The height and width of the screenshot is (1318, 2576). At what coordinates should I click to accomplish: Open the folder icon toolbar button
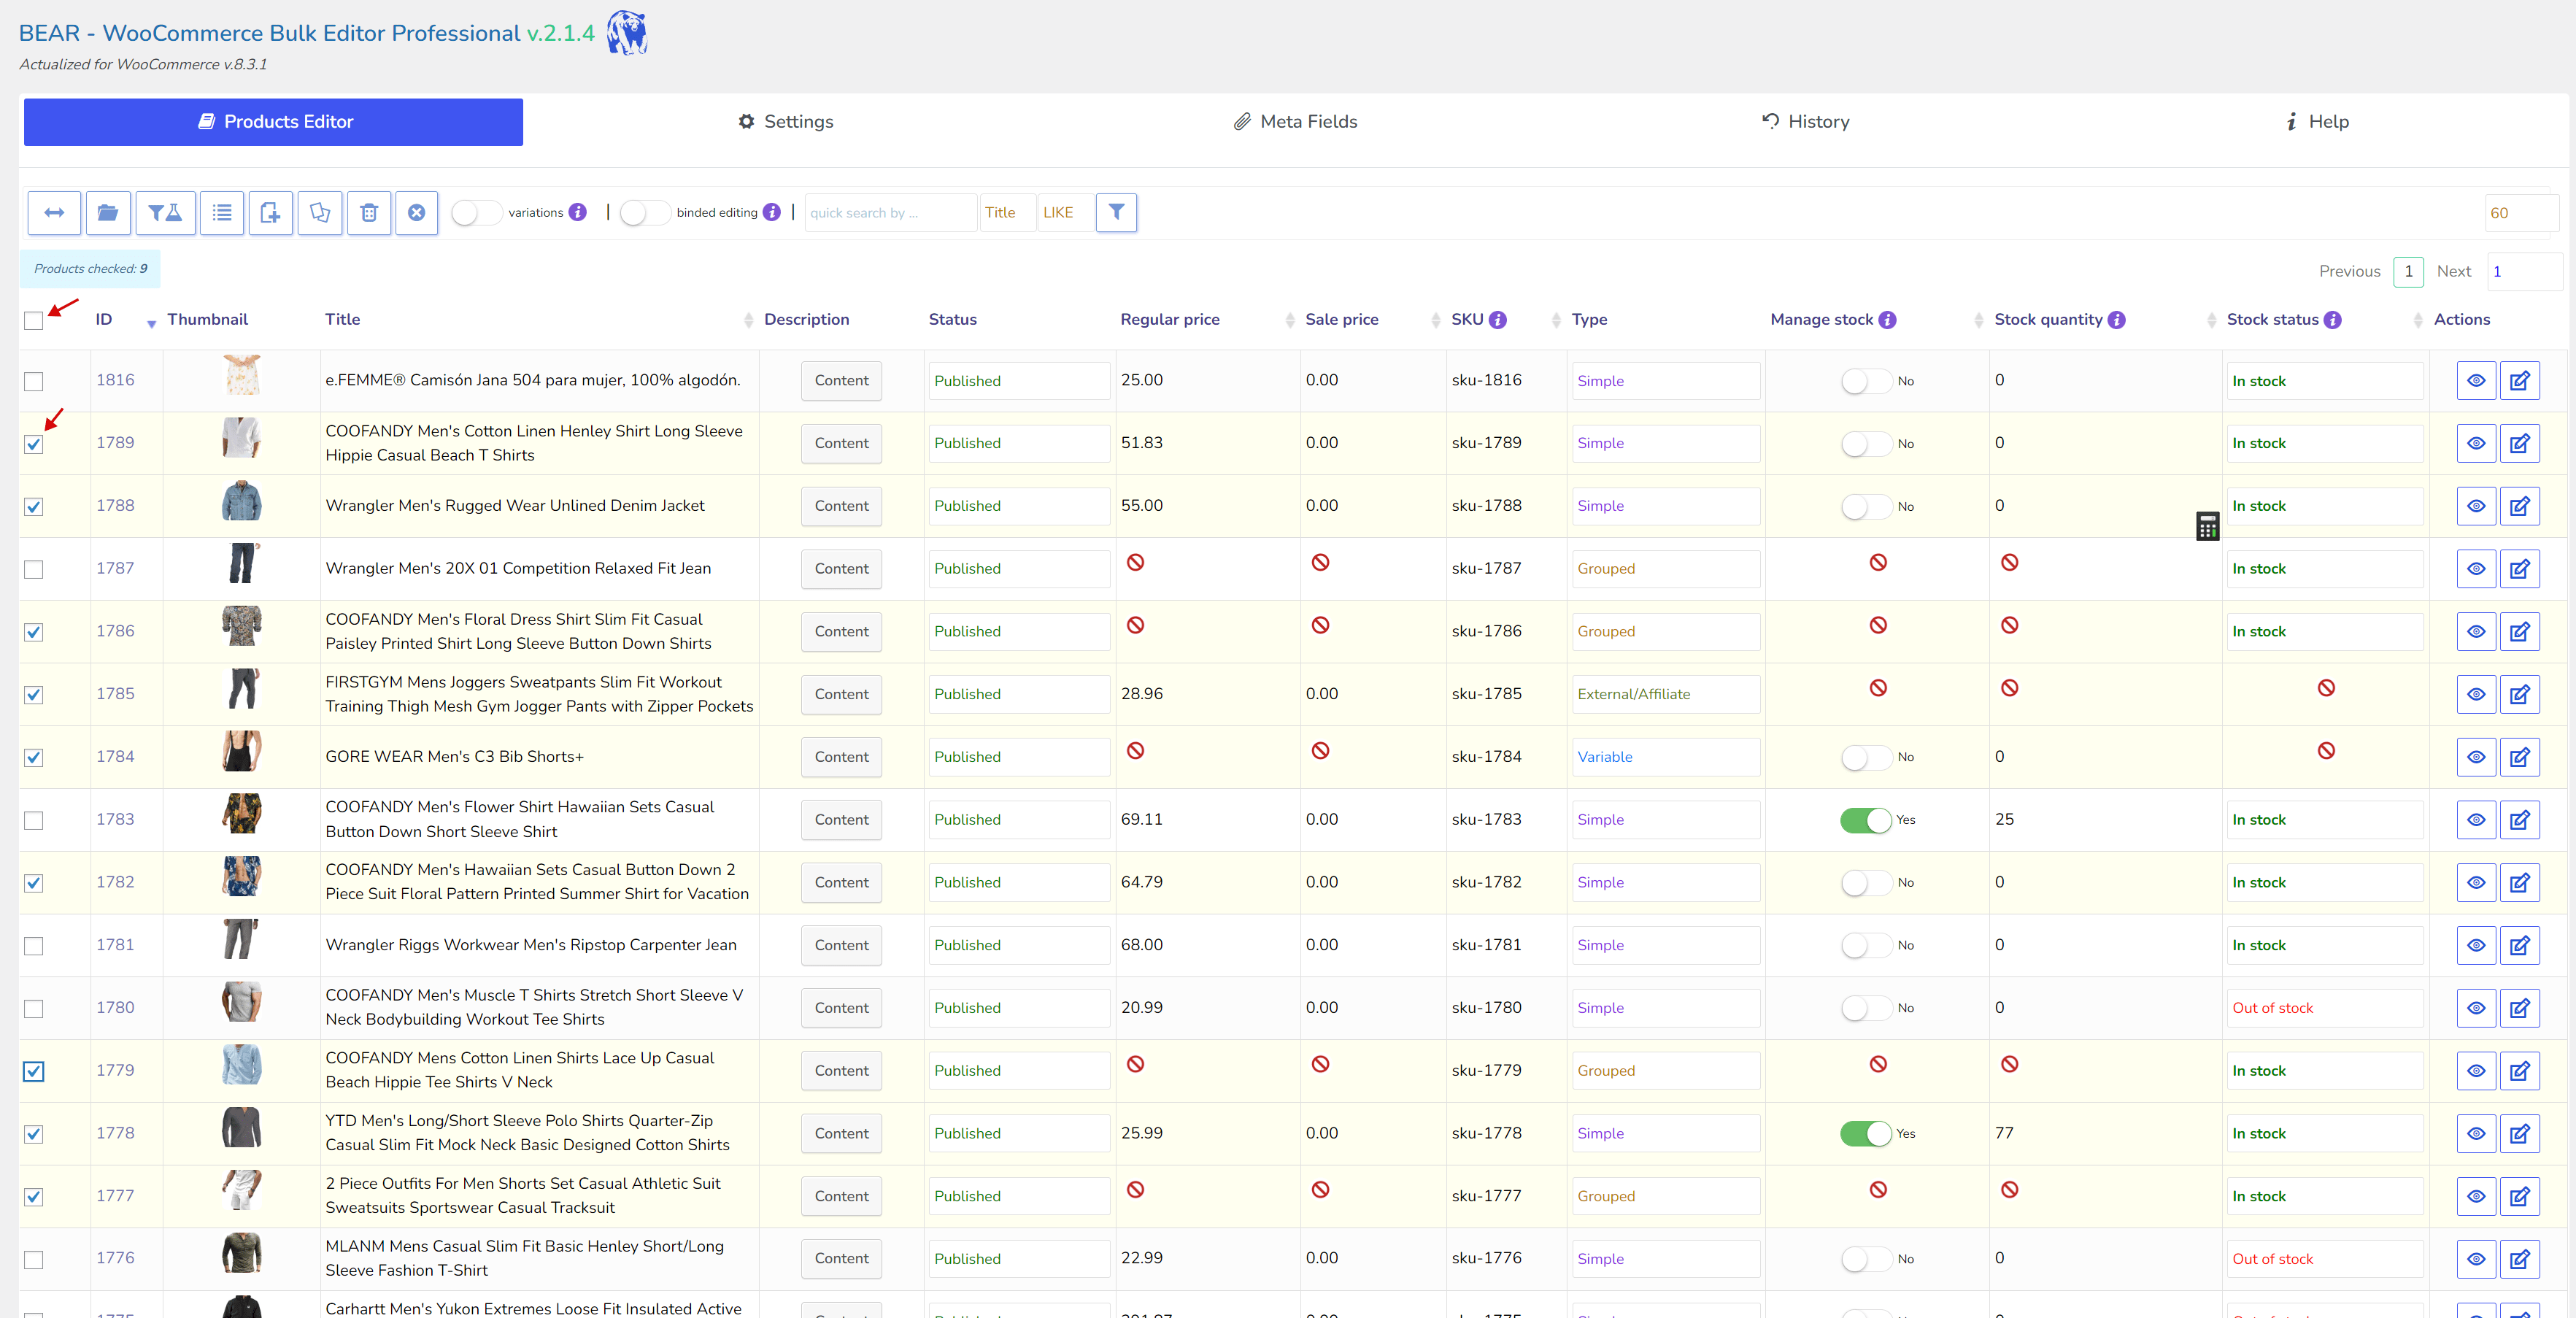pos(108,212)
